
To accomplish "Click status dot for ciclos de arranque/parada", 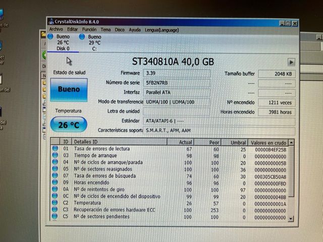I will point(55,162).
